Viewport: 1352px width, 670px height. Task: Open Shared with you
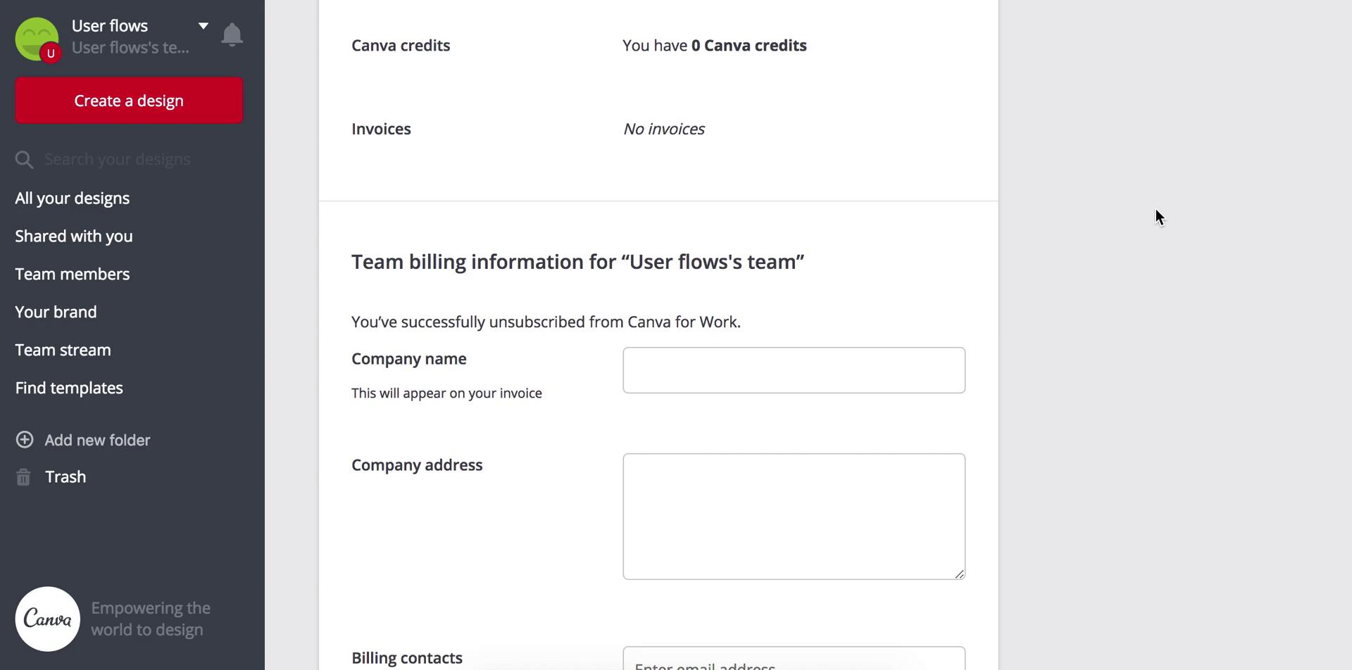coord(74,236)
